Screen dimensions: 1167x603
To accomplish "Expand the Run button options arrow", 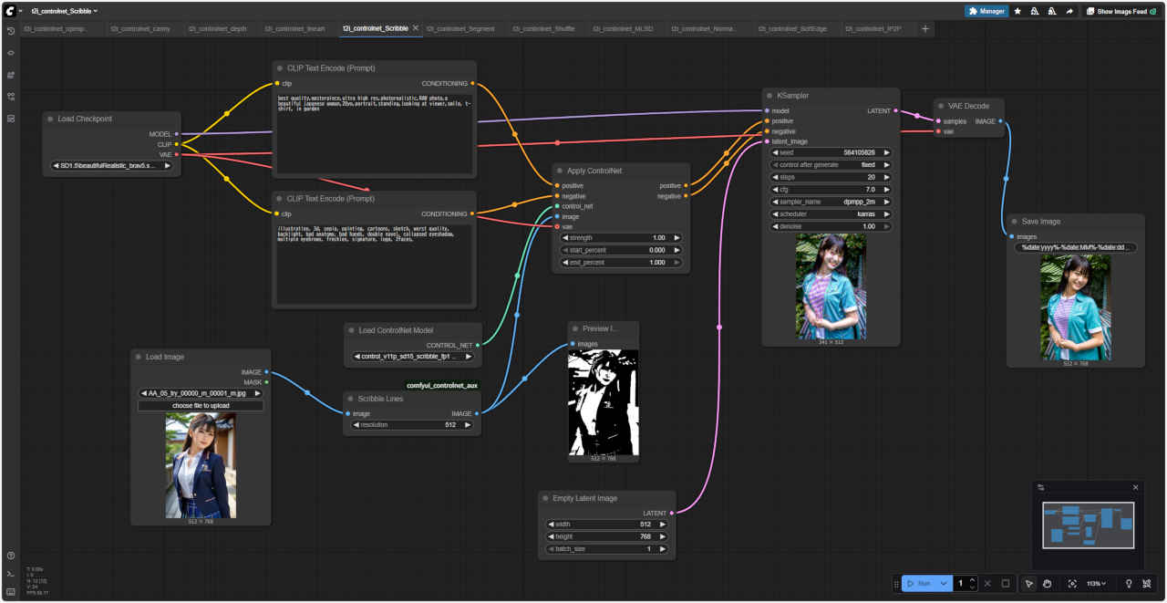I will tap(944, 584).
